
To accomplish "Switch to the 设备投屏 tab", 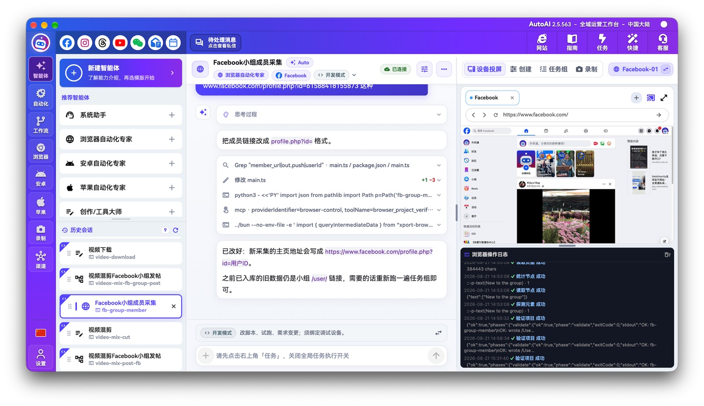I will coord(484,69).
